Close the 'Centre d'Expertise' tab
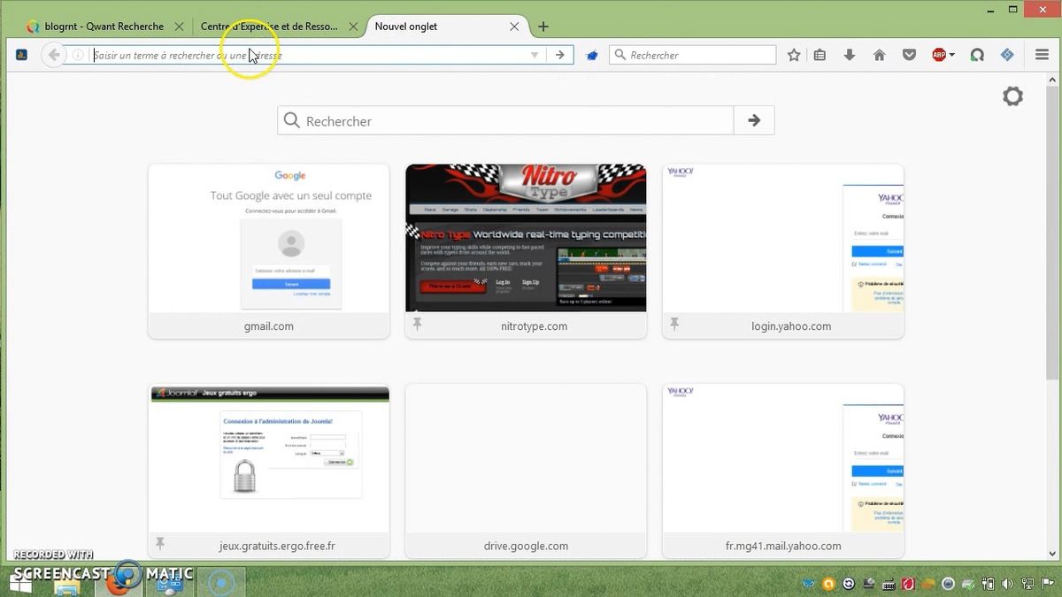 (353, 27)
